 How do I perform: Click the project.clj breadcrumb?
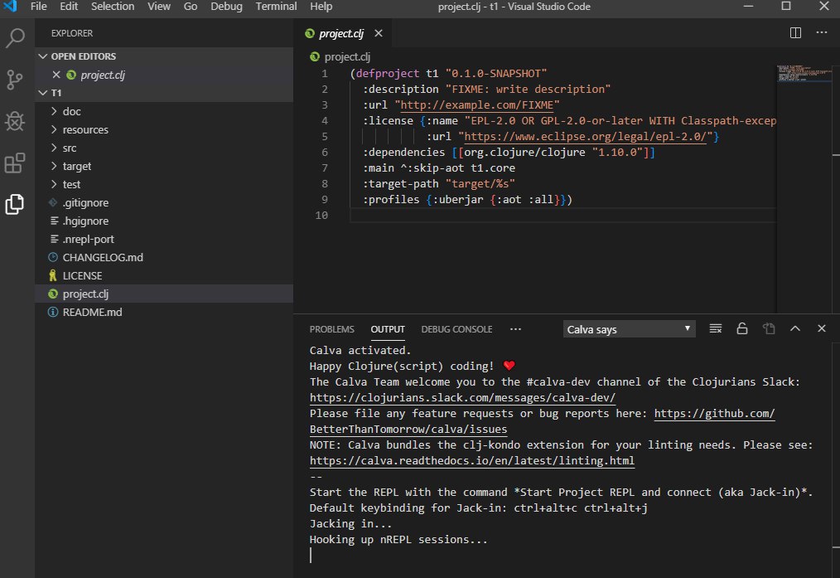(x=340, y=57)
